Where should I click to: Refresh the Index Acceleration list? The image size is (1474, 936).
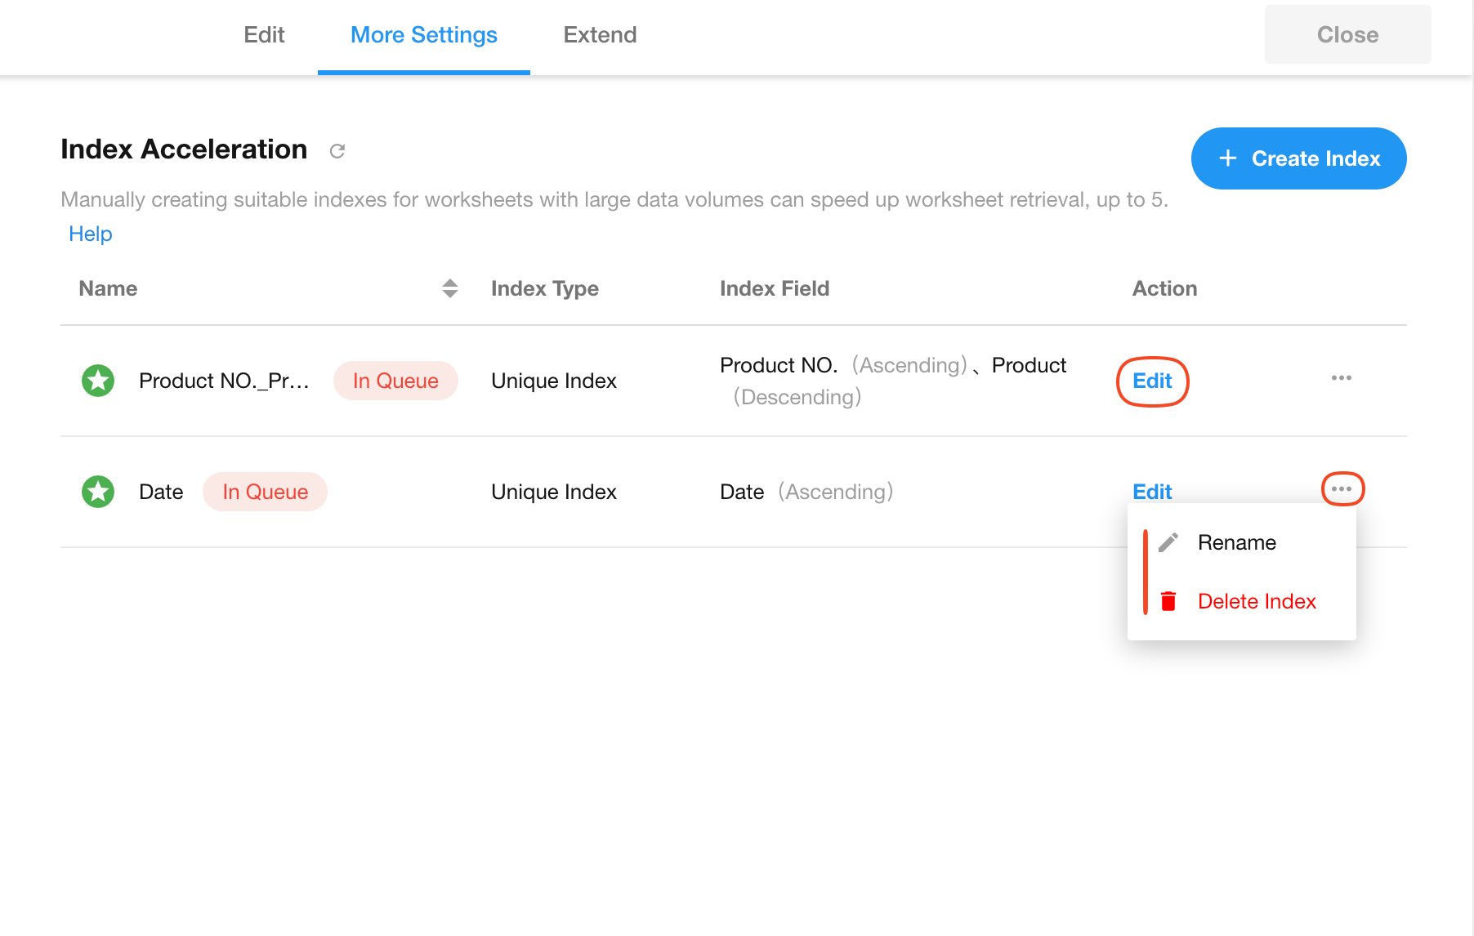coord(337,151)
